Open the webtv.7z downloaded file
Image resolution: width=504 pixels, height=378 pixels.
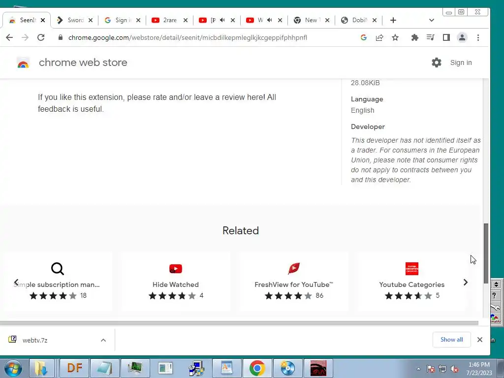pos(35,340)
